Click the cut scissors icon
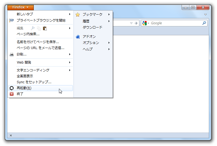Image resolution: width=217 pixels, height=146 pixels. pyautogui.click(x=33, y=28)
